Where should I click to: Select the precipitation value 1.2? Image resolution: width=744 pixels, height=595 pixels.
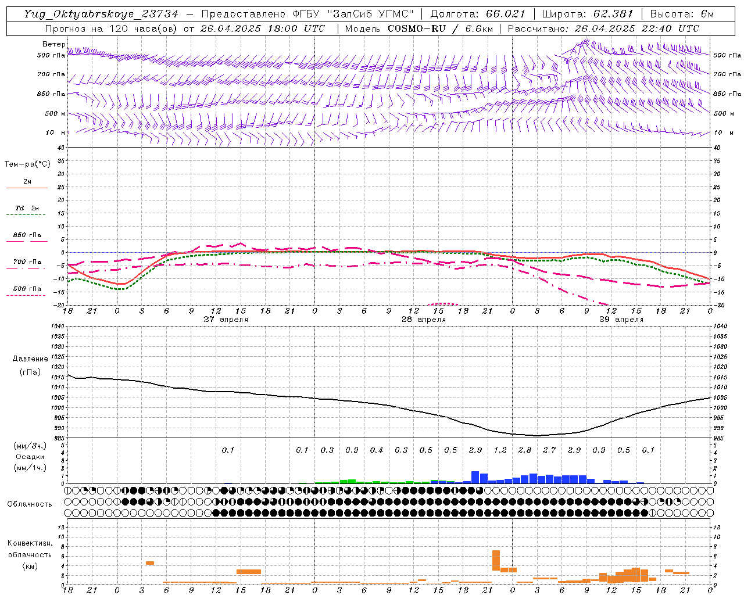coord(500,450)
